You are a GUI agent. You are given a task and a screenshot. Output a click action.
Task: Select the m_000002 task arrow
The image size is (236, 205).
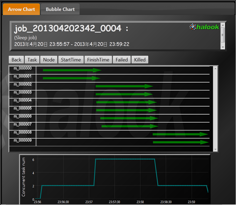pos(124,86)
